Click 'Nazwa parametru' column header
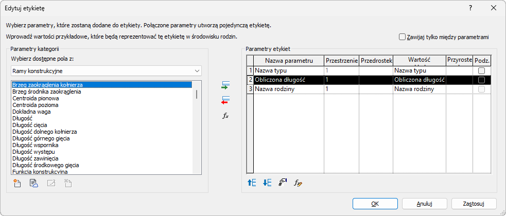The width and height of the screenshot is (506, 216). pyautogui.click(x=289, y=60)
